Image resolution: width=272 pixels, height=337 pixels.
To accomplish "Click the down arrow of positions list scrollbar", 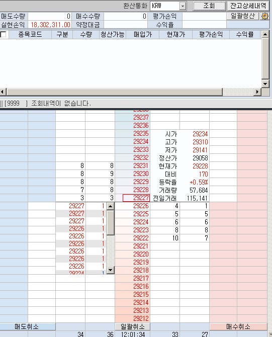I will click(x=265, y=84).
